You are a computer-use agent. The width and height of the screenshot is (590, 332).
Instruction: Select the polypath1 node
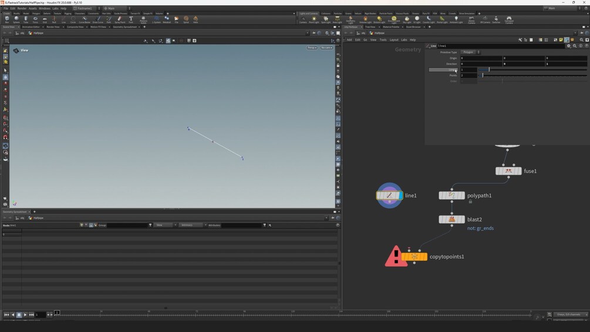[x=451, y=195]
